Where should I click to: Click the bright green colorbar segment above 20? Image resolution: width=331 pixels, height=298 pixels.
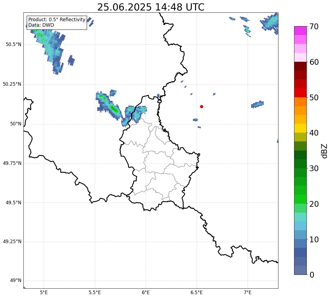coord(300,199)
